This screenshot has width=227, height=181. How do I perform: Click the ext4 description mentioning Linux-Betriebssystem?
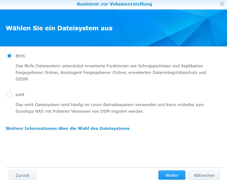(110, 105)
